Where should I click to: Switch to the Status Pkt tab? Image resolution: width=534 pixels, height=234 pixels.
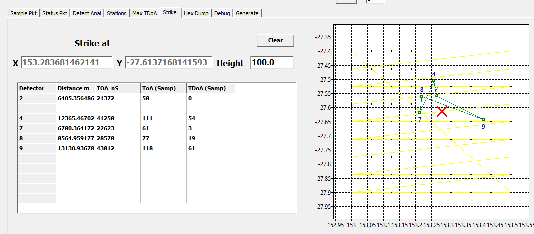click(x=55, y=13)
